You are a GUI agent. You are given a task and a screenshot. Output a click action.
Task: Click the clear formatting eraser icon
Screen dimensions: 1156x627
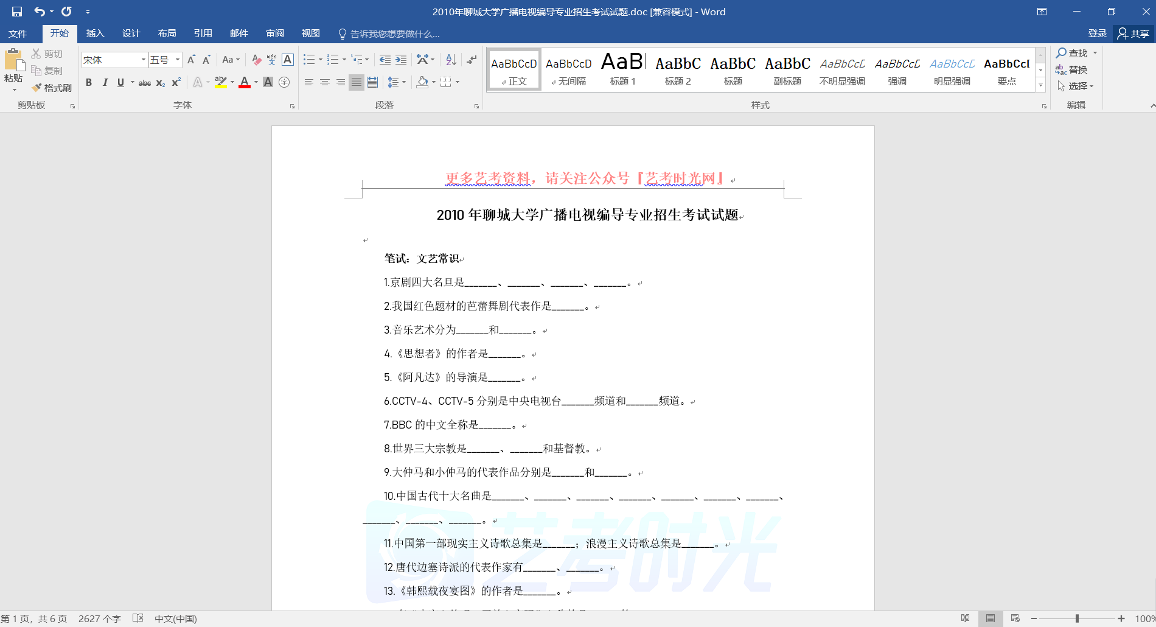[x=256, y=60]
